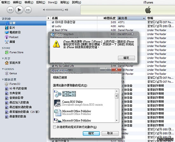Click the arrow column header left of 名稱
The image size is (175, 142).
click(48, 18)
